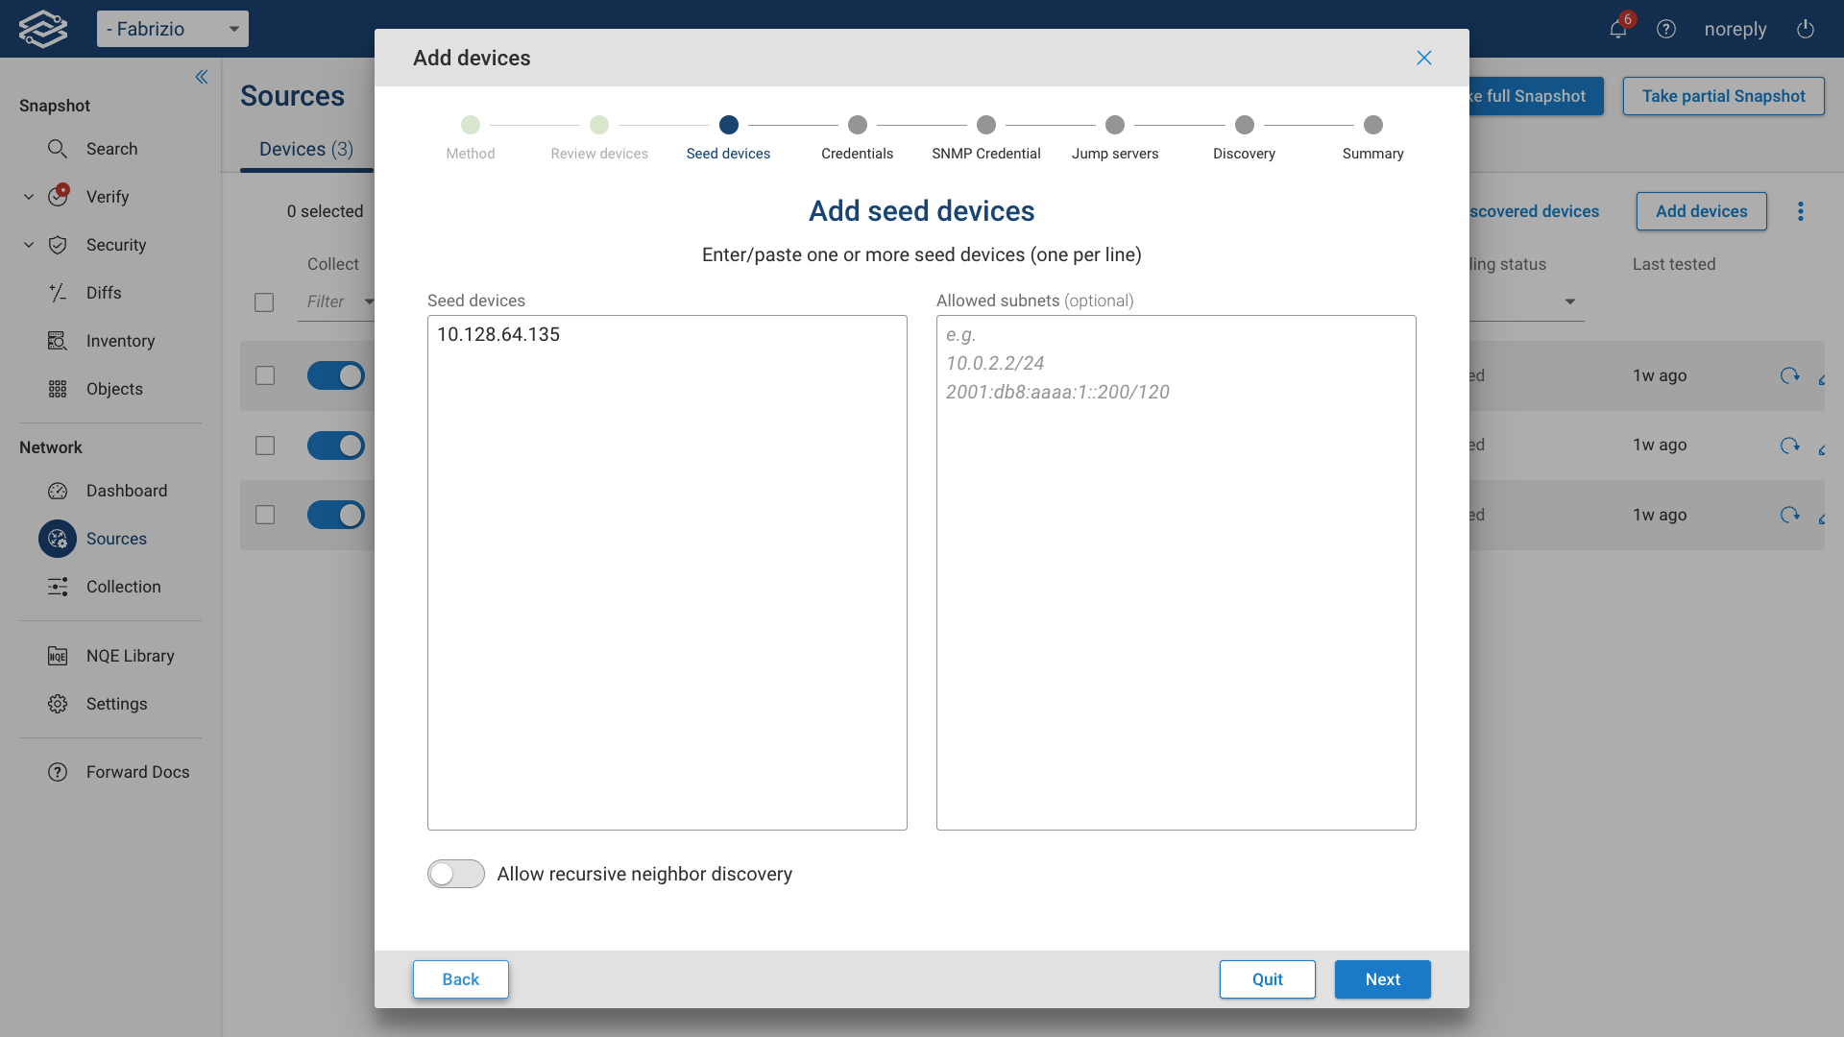Viewport: 1844px width, 1037px height.
Task: Click the Forward Networks logo
Action: [x=42, y=28]
